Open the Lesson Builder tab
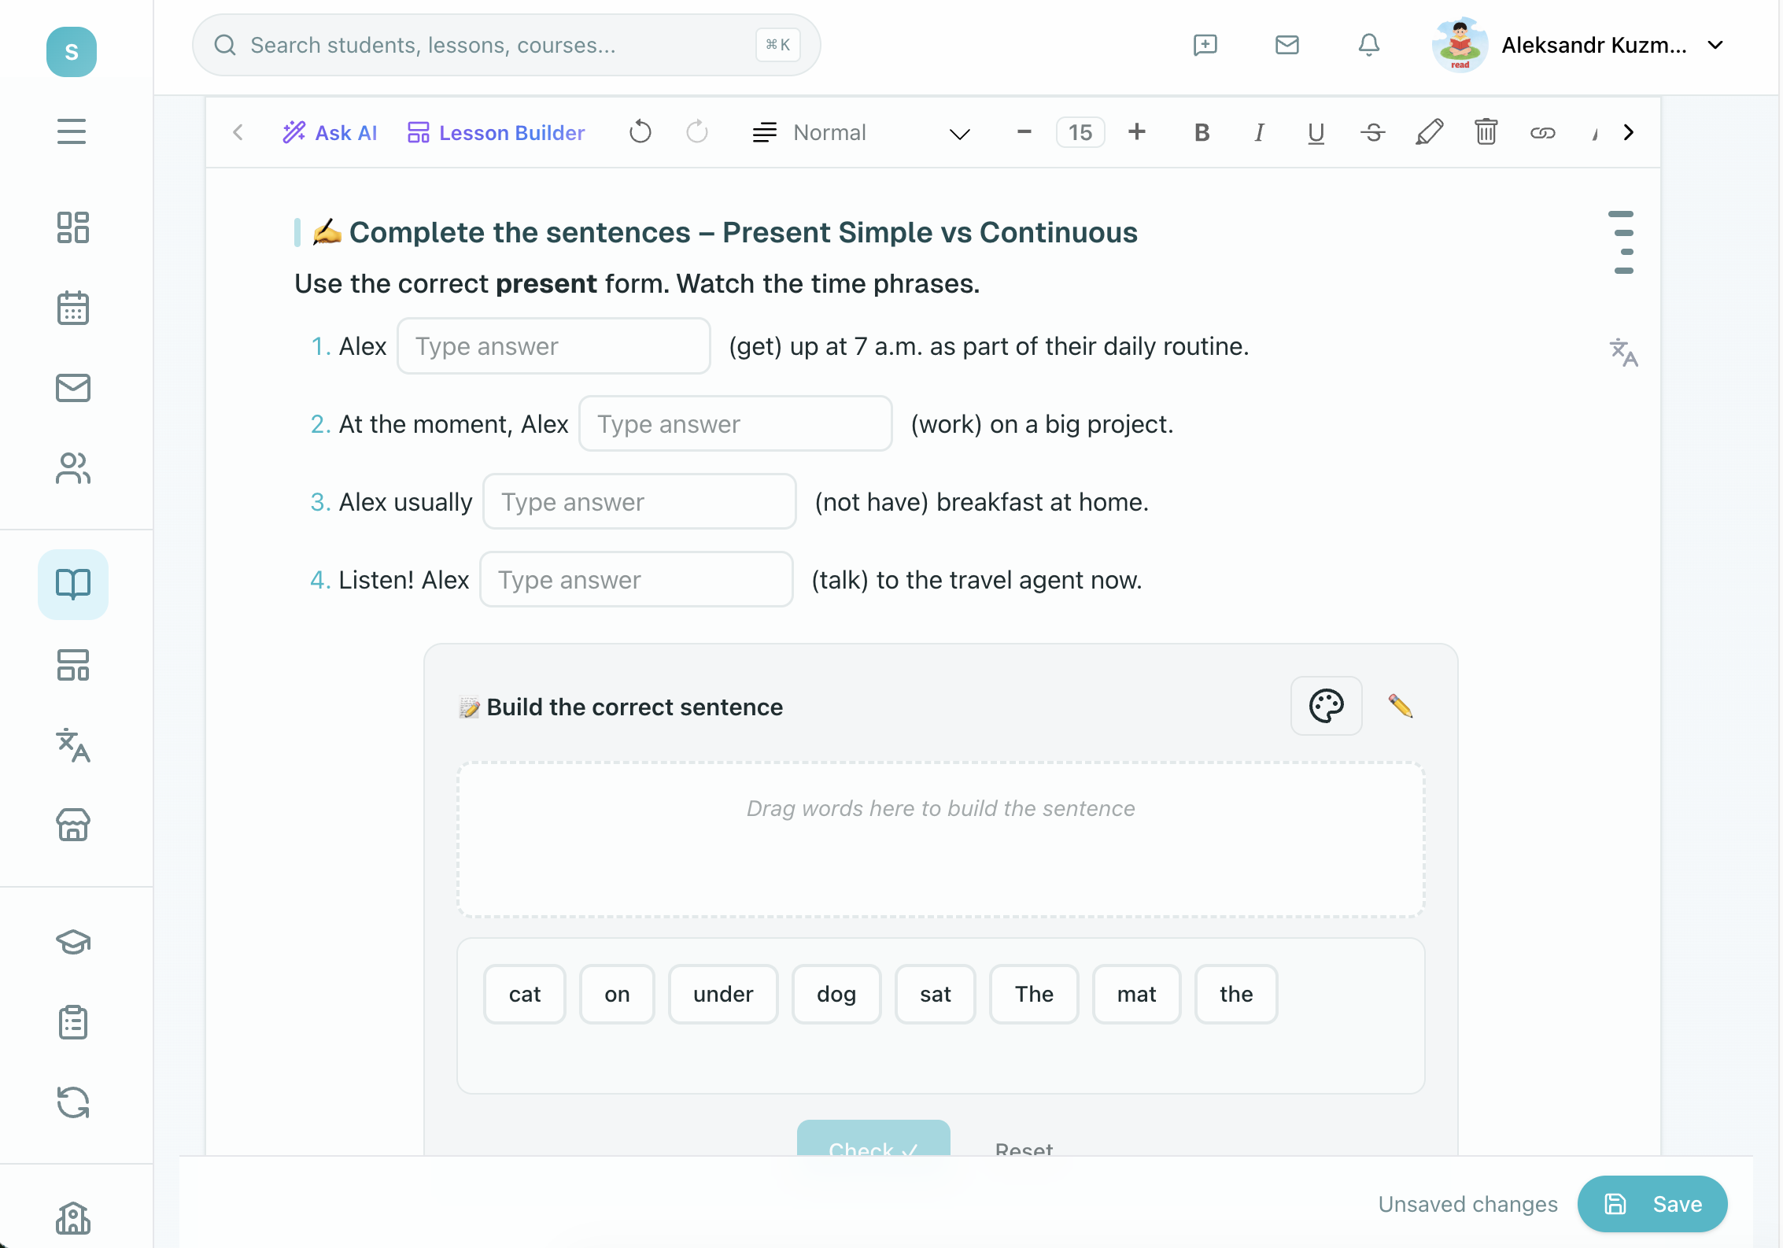The image size is (1783, 1248). 497,132
